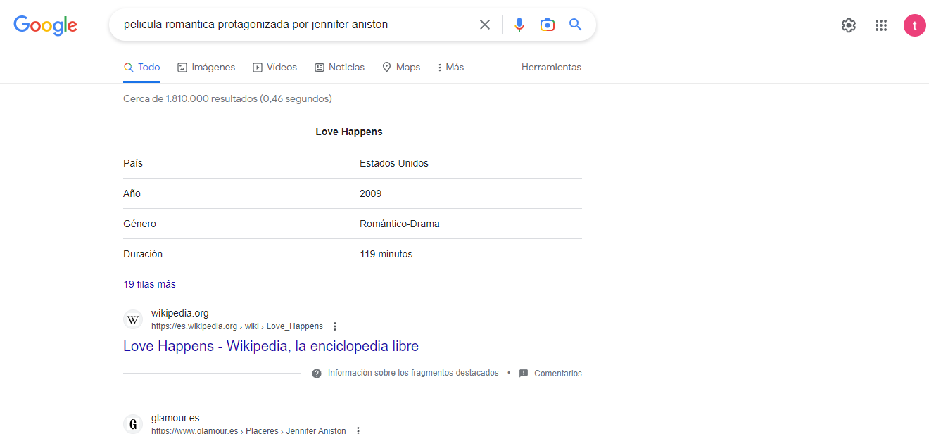
Task: Switch to the Noticias tab
Action: (340, 67)
